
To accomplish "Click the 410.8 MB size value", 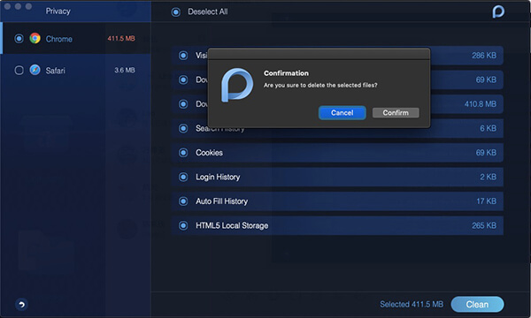I will point(481,104).
